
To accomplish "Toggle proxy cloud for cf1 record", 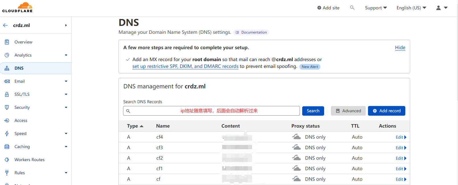I will (x=297, y=169).
